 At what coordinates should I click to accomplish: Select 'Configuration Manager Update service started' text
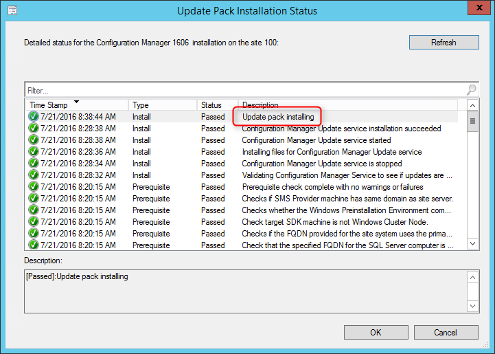pos(316,140)
